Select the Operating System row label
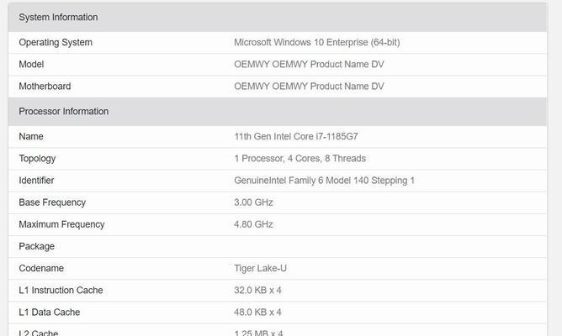The width and height of the screenshot is (562, 336). pos(56,43)
